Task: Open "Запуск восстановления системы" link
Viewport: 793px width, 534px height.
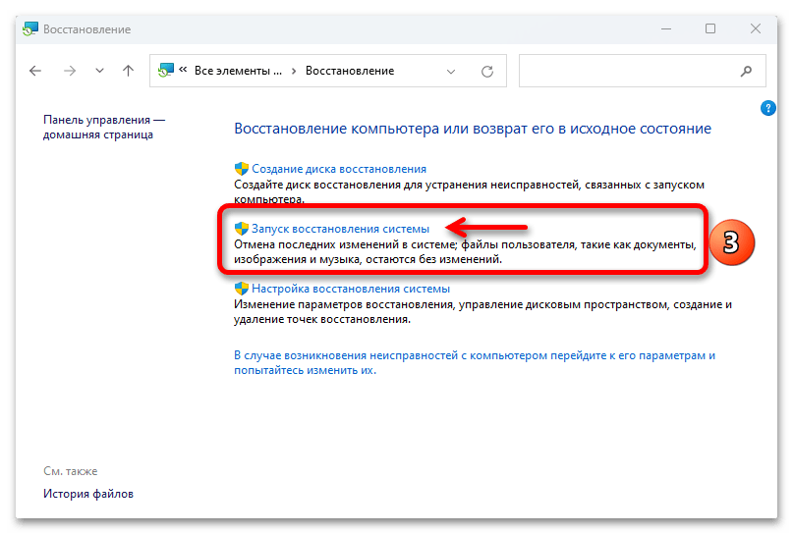Action: 340,229
